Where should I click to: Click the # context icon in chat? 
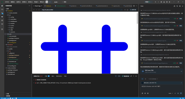click(145, 93)
